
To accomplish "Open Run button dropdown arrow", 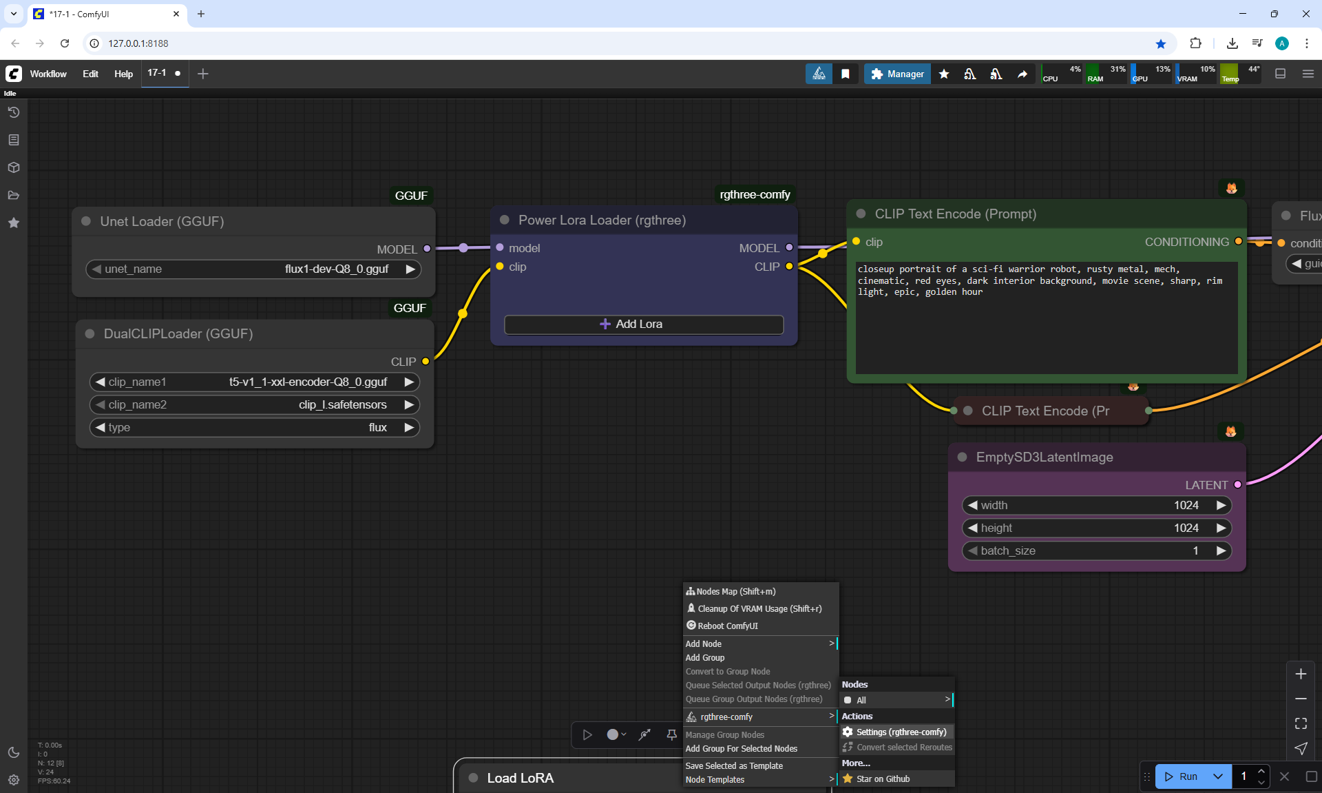I will click(x=1217, y=776).
